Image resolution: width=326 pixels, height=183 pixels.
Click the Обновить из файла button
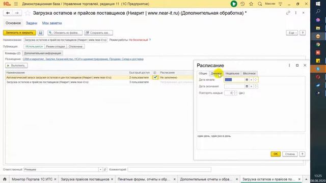65,33
